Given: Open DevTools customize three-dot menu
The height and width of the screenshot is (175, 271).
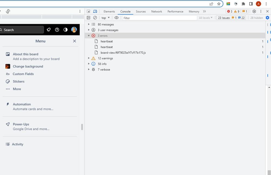Looking at the screenshot, I should [x=261, y=11].
